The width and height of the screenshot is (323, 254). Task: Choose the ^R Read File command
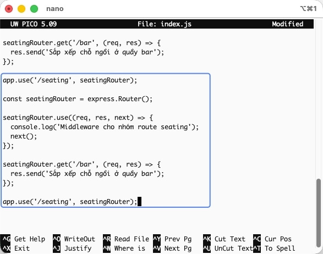[x=126, y=239]
